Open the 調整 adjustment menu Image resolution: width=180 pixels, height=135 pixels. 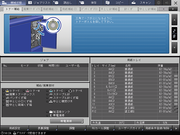pos(72,128)
